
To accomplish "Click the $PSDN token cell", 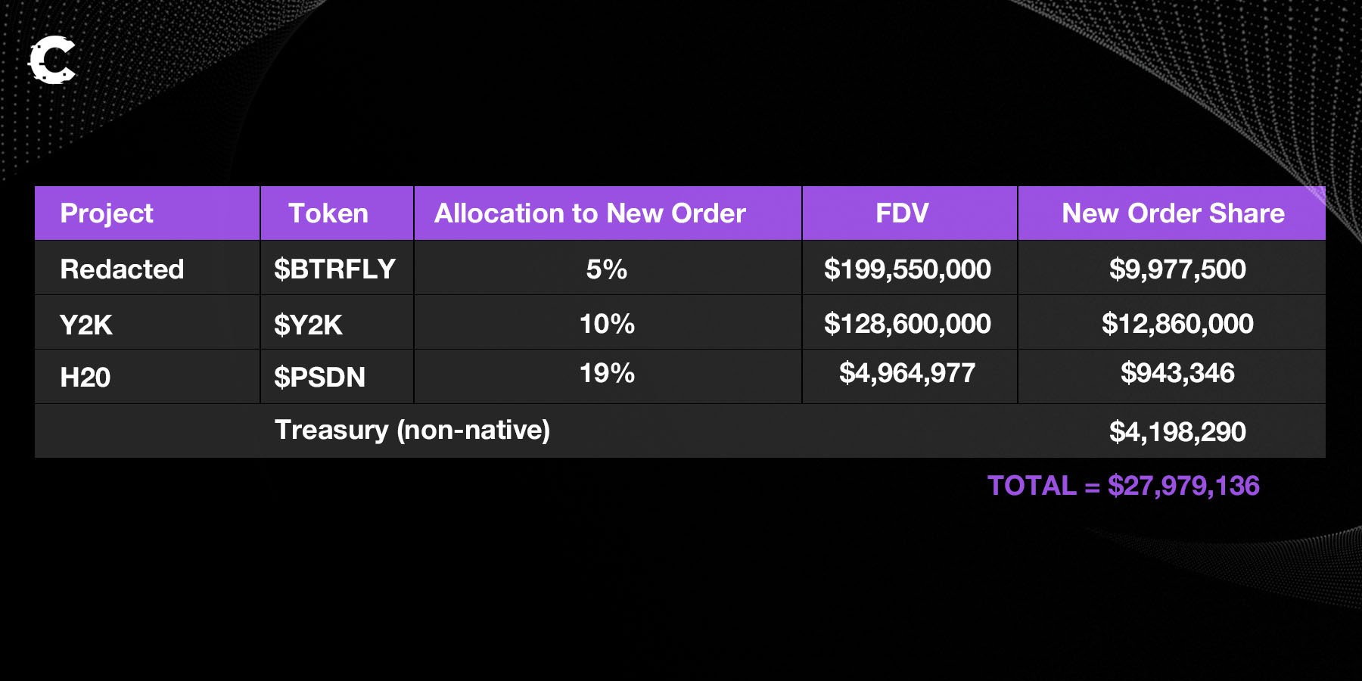I will [x=319, y=377].
